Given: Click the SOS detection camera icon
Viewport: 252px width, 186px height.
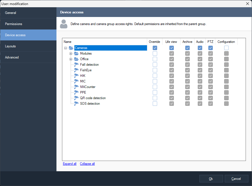Looking at the screenshot, I should 76,104.
